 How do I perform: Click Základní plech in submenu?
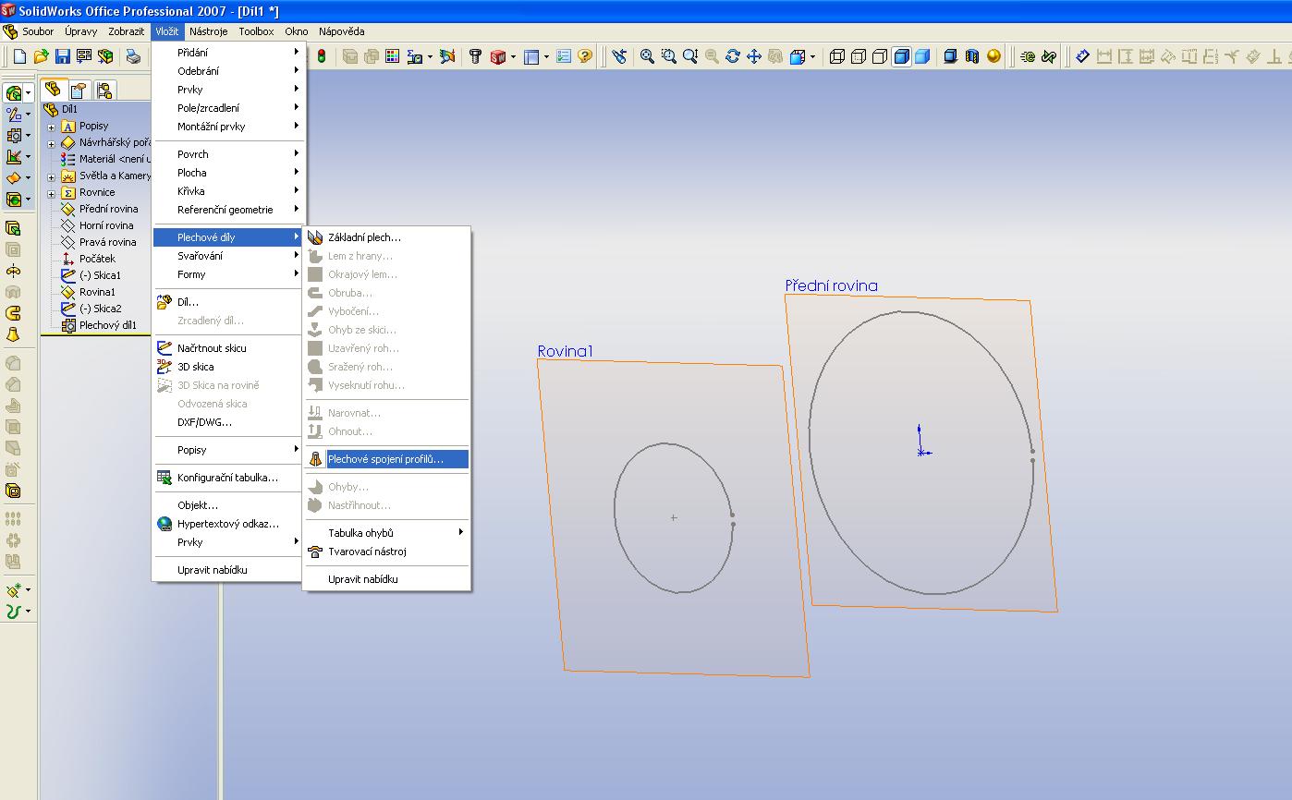point(364,237)
